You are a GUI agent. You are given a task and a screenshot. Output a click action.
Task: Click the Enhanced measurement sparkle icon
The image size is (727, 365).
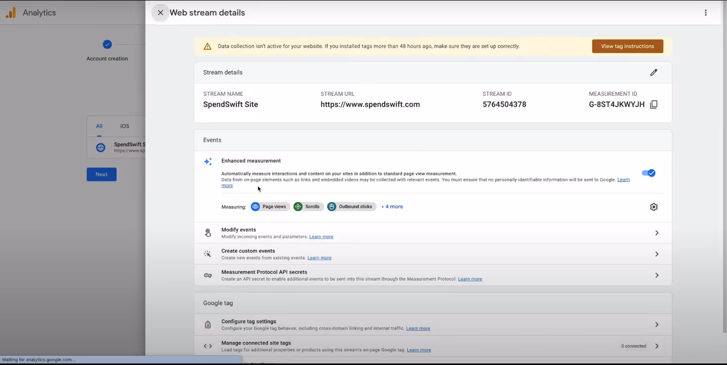pyautogui.click(x=208, y=162)
